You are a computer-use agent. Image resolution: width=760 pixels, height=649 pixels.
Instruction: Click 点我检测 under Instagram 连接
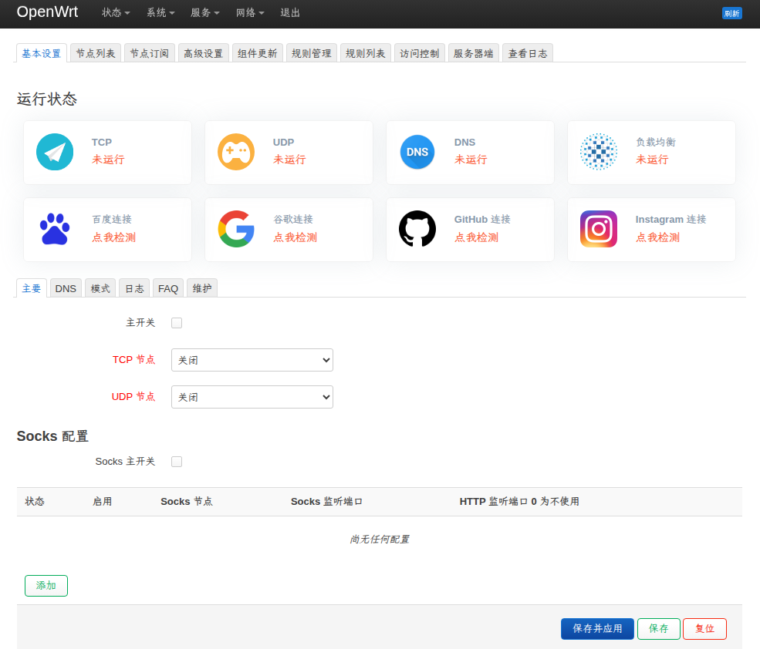pyautogui.click(x=657, y=237)
